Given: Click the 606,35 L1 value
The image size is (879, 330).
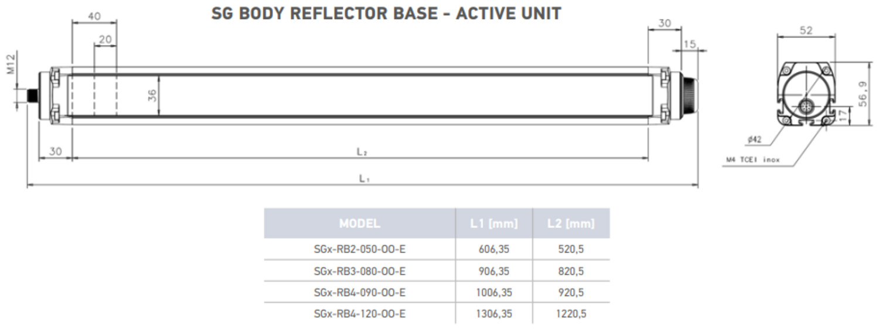Looking at the screenshot, I should pyautogui.click(x=494, y=249).
